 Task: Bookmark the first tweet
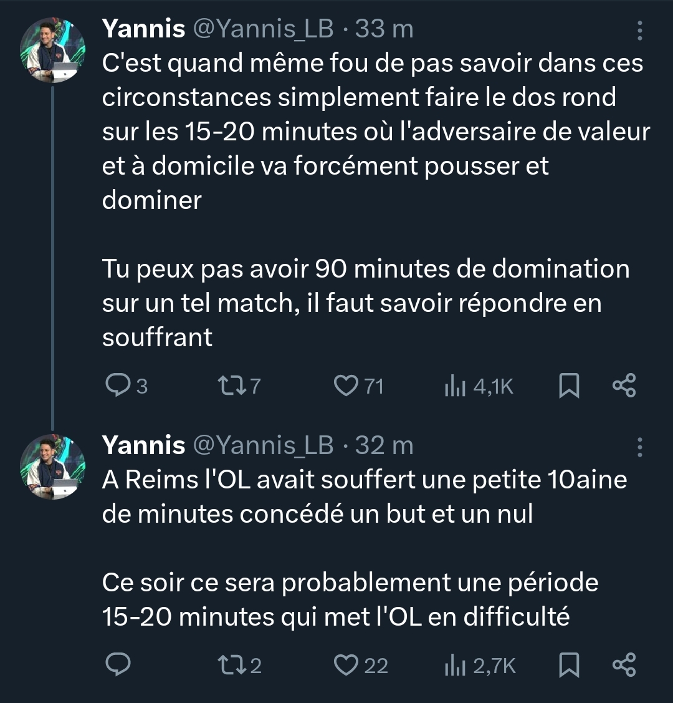click(x=568, y=386)
